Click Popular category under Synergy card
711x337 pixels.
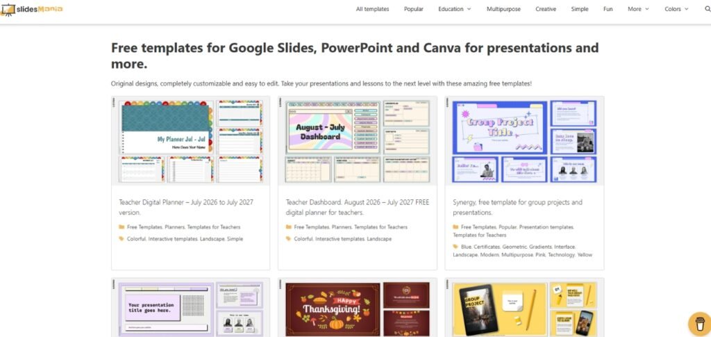(508, 227)
